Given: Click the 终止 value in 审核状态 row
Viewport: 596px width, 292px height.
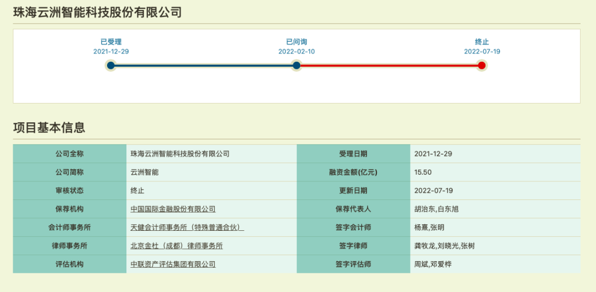Looking at the screenshot, I should point(137,191).
